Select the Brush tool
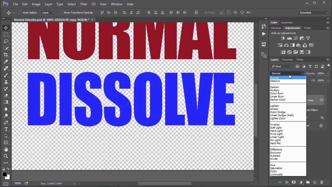 pos(6,75)
